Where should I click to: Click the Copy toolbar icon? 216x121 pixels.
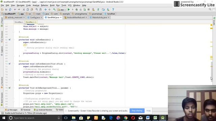(x=28, y=10)
